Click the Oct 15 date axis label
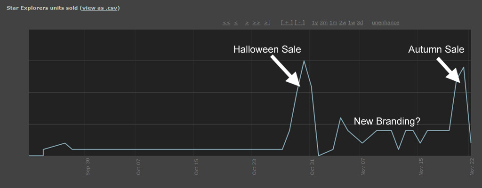The height and width of the screenshot is (188, 482). (x=196, y=167)
